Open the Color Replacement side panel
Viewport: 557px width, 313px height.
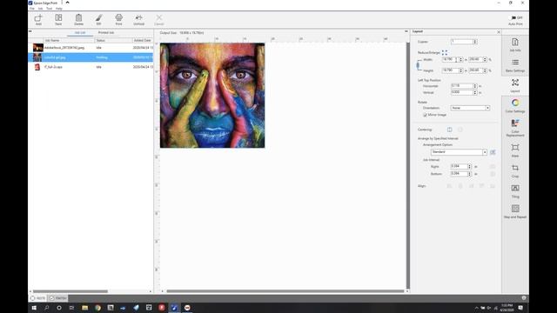[x=515, y=128]
